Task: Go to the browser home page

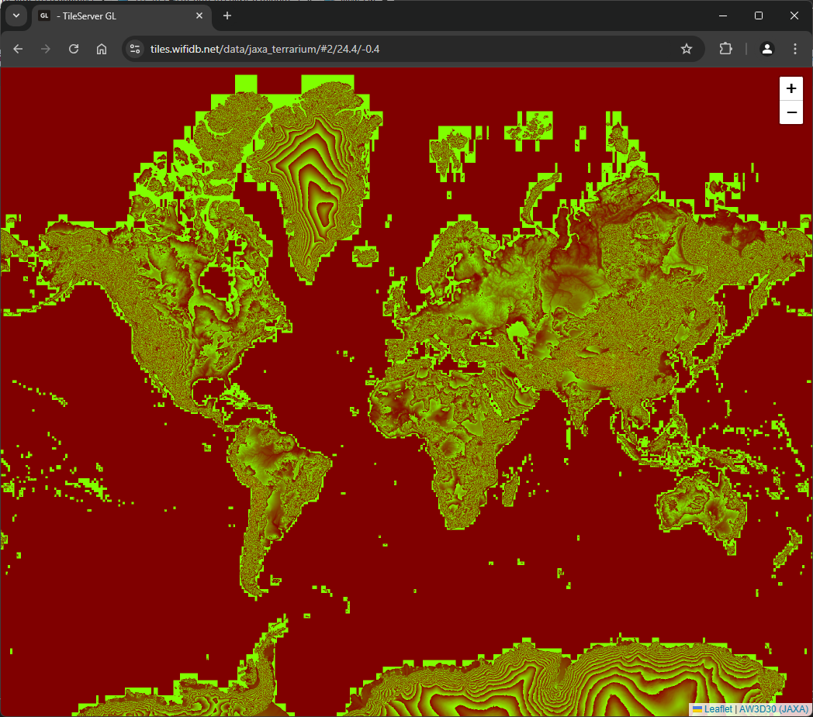Action: [x=102, y=49]
